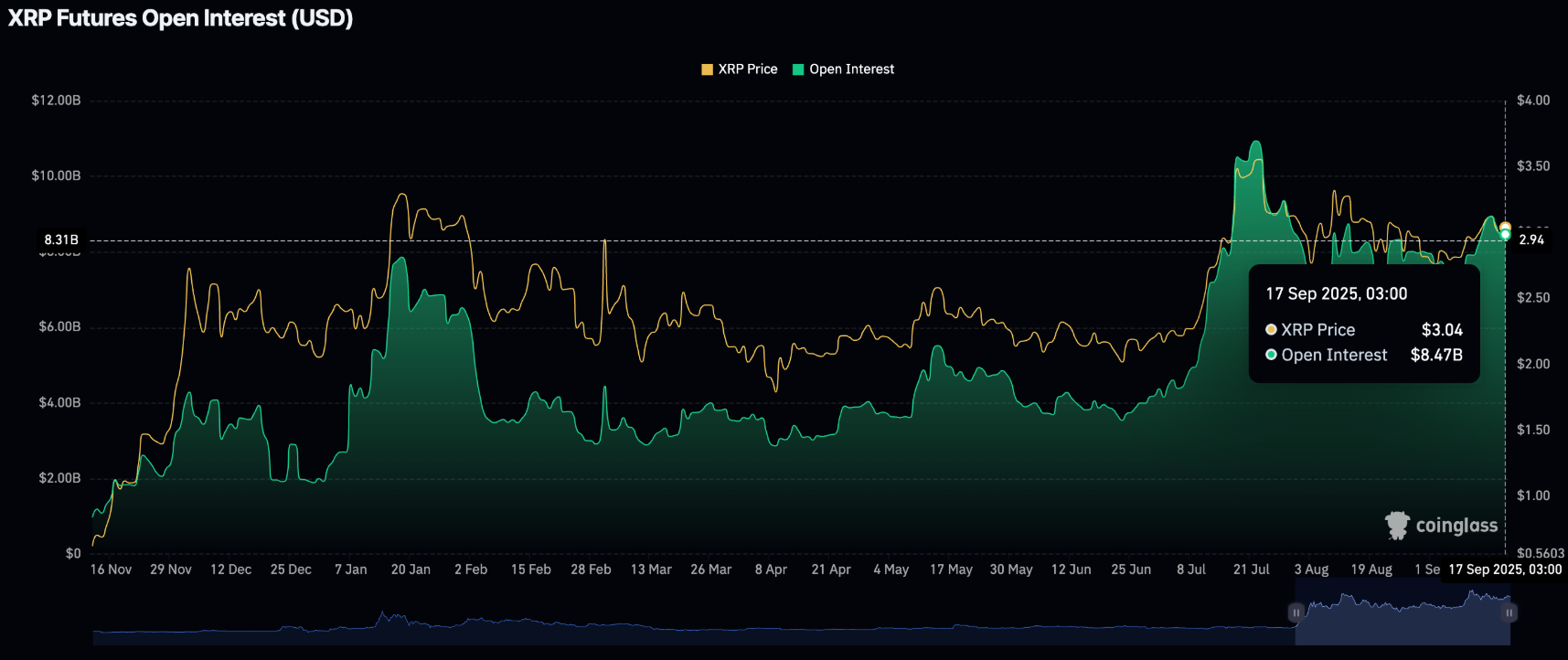
Task: Click the '8 Jul' x-axis date label
Action: (x=1191, y=570)
